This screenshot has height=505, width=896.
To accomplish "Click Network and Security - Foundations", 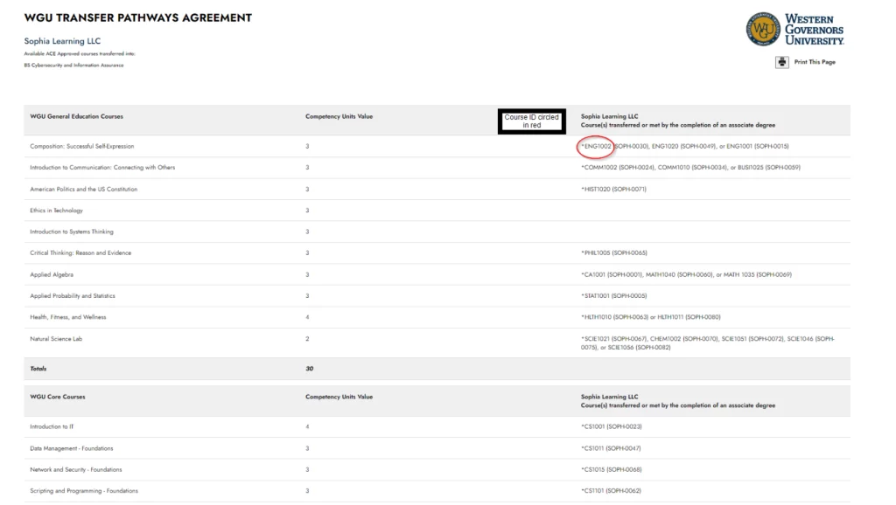I will click(x=76, y=470).
